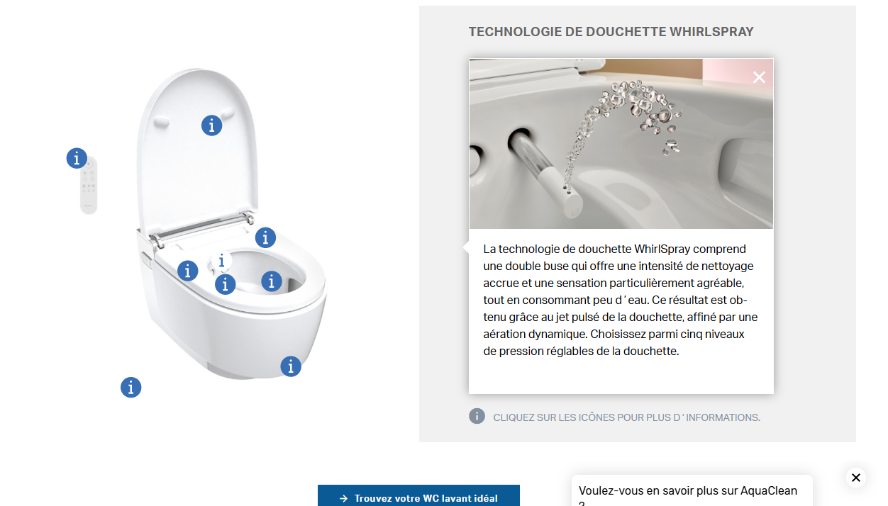Select isolated info hotspot below-left of toilet

pos(131,387)
